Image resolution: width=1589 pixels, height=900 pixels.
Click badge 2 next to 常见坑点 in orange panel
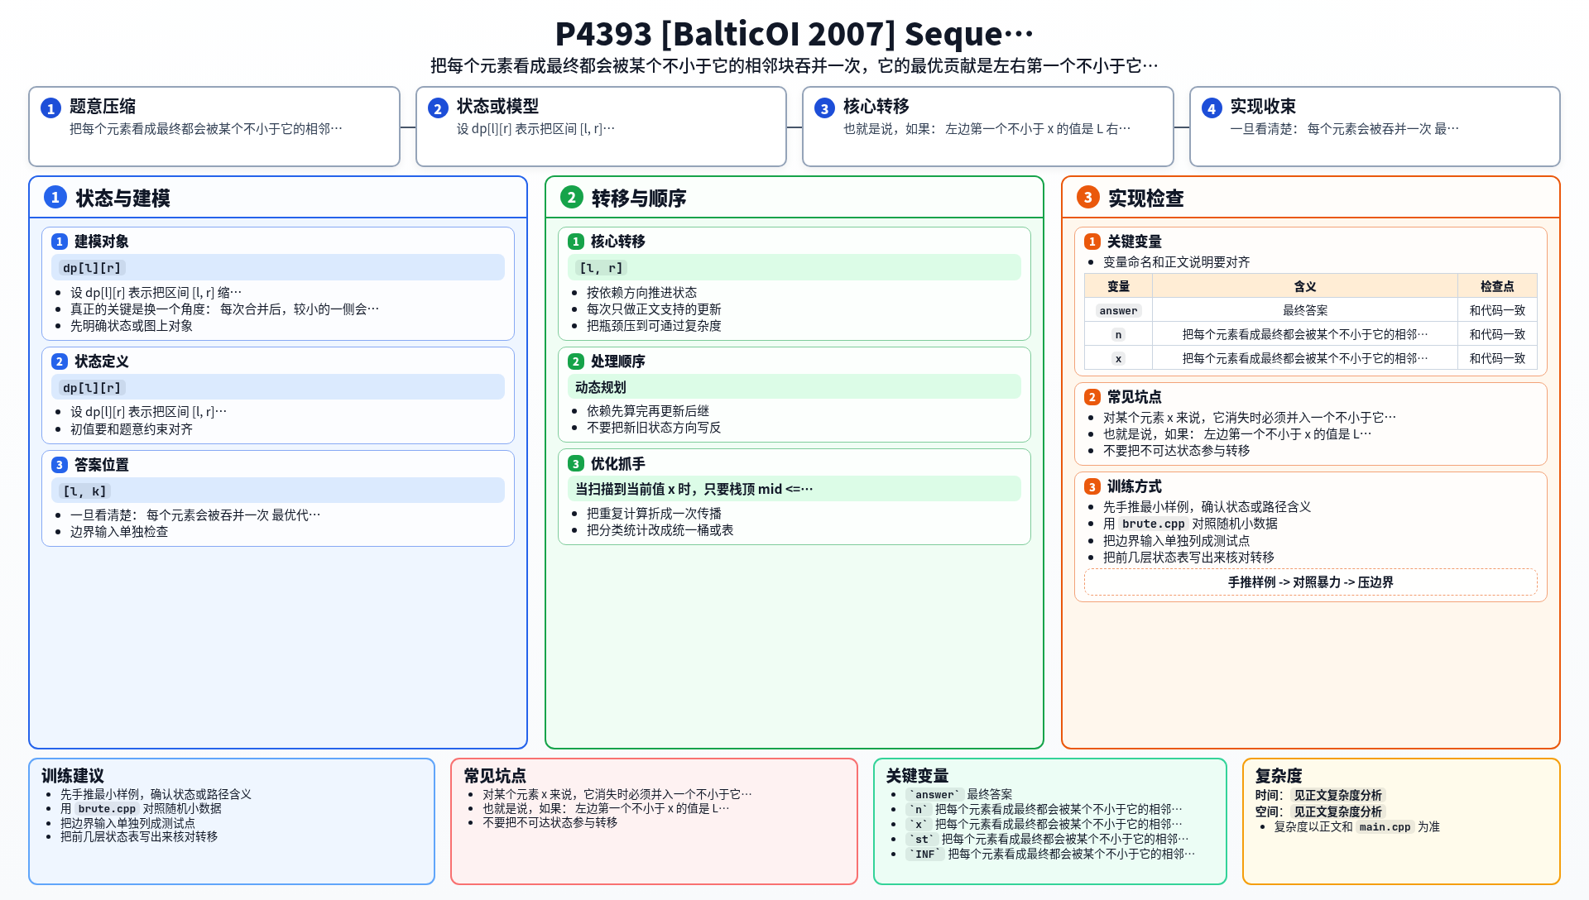[1092, 397]
